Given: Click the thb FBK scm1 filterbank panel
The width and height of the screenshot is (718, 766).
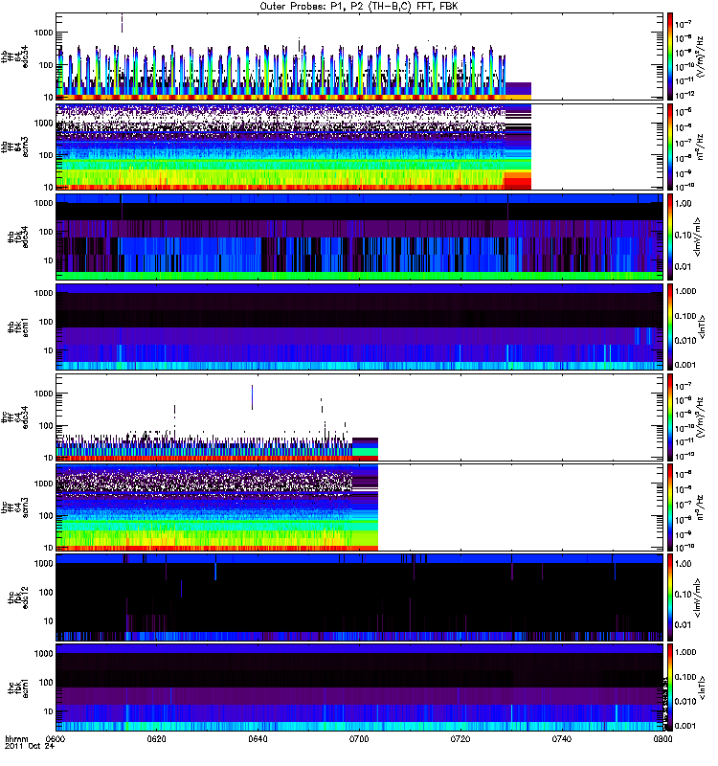Looking at the screenshot, I should click(x=359, y=327).
